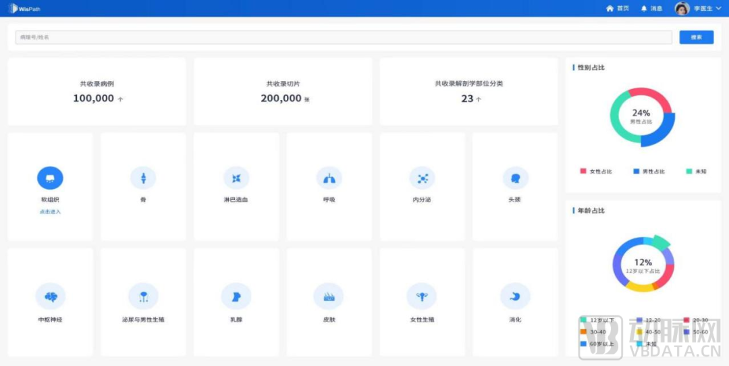
Task: Open the 淋巴造血 category icon
Action: [x=236, y=178]
